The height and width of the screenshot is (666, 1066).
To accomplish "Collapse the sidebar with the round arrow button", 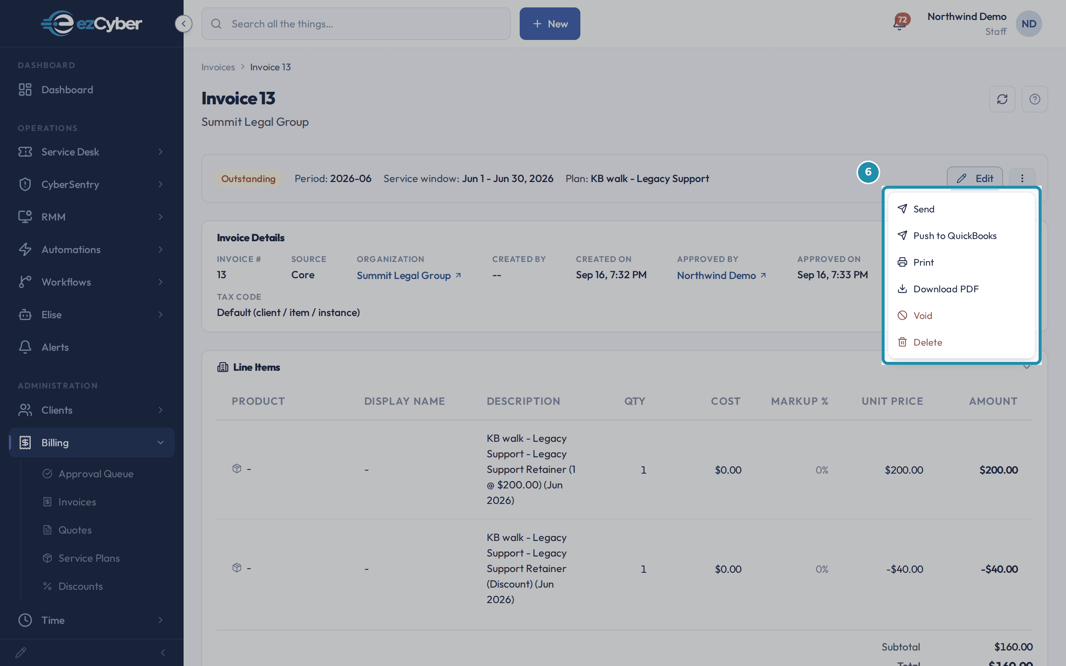I will 183,24.
